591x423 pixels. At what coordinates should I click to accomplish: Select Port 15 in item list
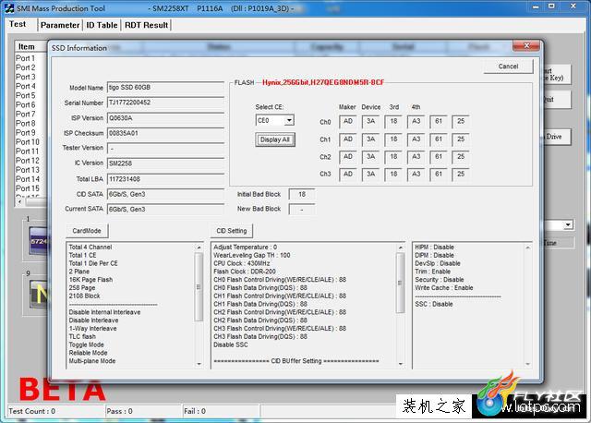[x=27, y=188]
